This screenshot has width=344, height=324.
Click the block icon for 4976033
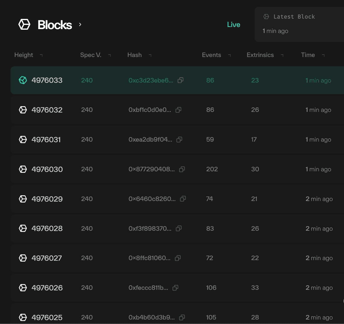click(x=23, y=80)
